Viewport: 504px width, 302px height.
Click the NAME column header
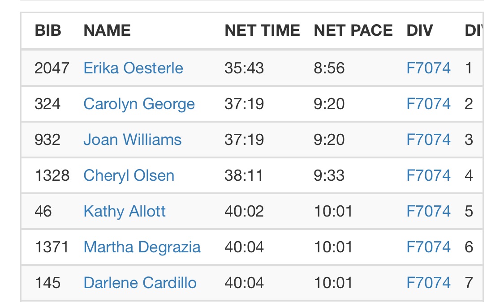(x=107, y=30)
